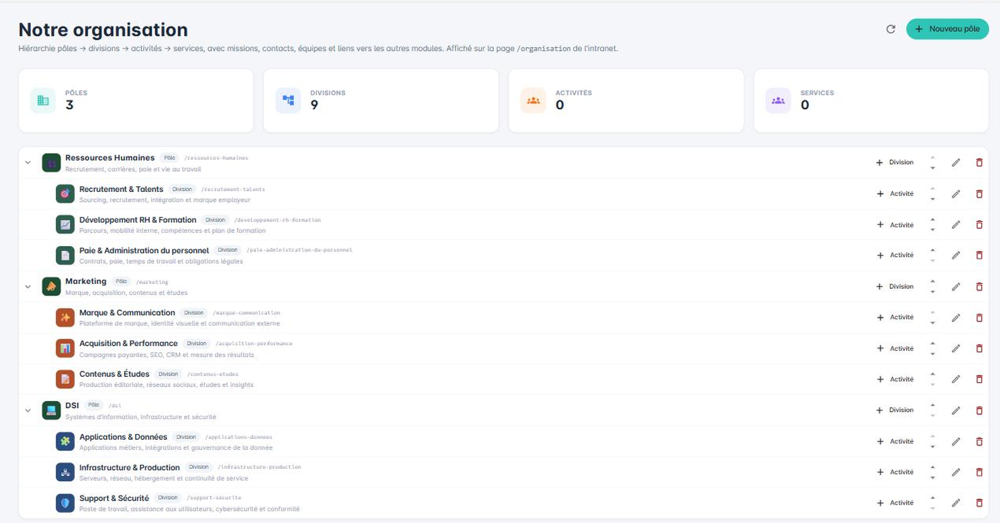The image size is (1000, 523).
Task: Move Infrastructure & Production up
Action: pyautogui.click(x=933, y=467)
